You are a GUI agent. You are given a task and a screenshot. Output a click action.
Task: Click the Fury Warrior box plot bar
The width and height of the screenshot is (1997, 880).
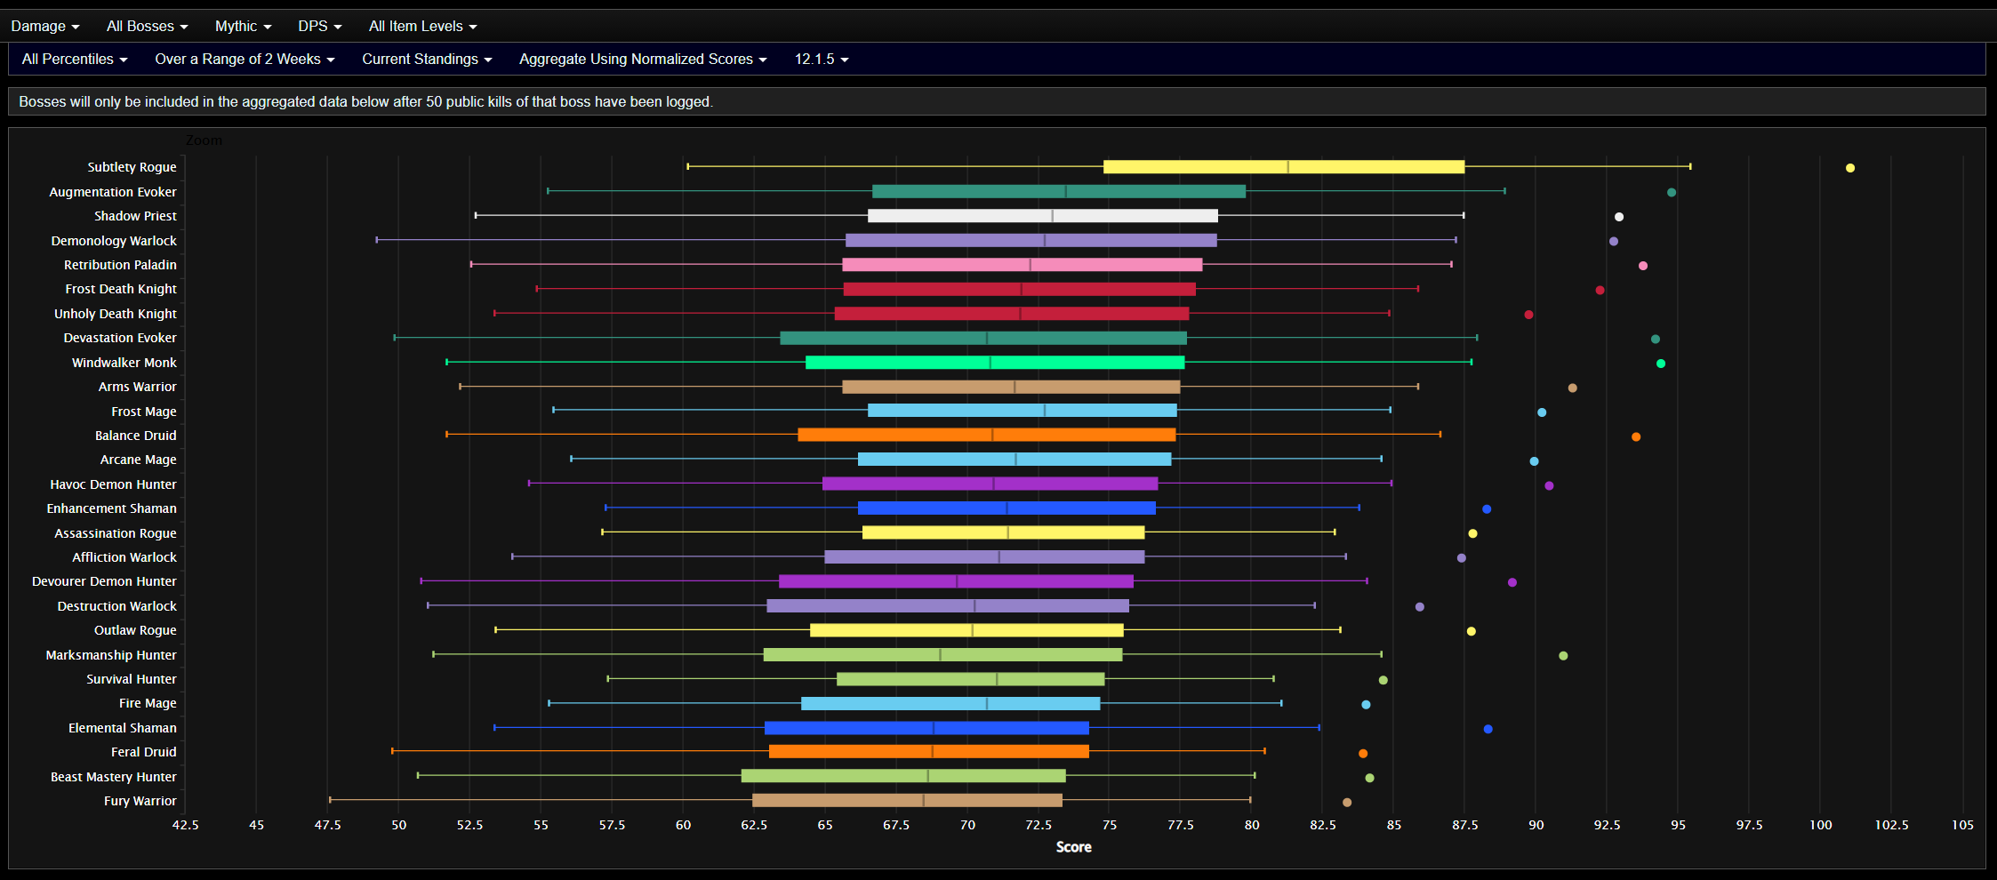click(907, 800)
